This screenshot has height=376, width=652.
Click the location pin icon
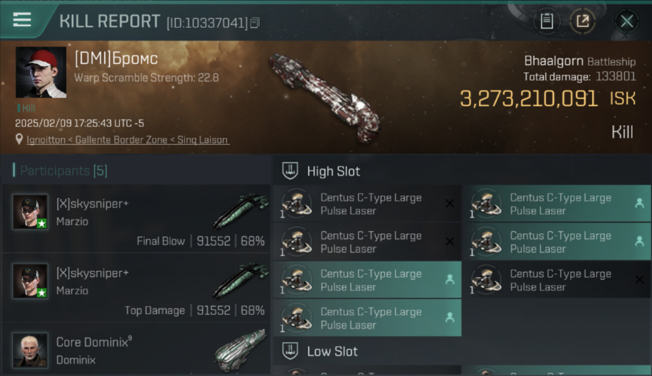[19, 139]
